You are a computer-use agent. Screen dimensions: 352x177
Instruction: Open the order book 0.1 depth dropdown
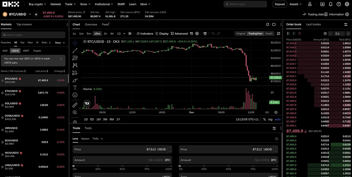tap(339, 34)
